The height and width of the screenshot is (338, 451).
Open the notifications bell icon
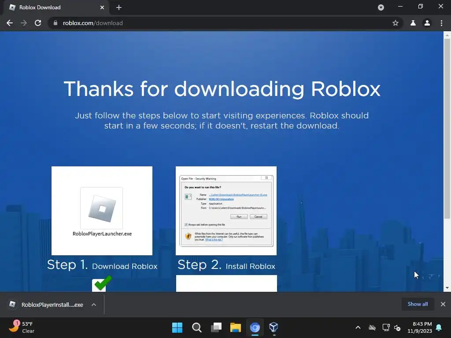pyautogui.click(x=439, y=327)
